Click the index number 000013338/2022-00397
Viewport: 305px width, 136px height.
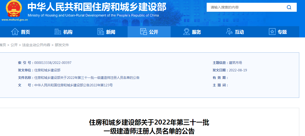pyautogui.click(x=53, y=63)
